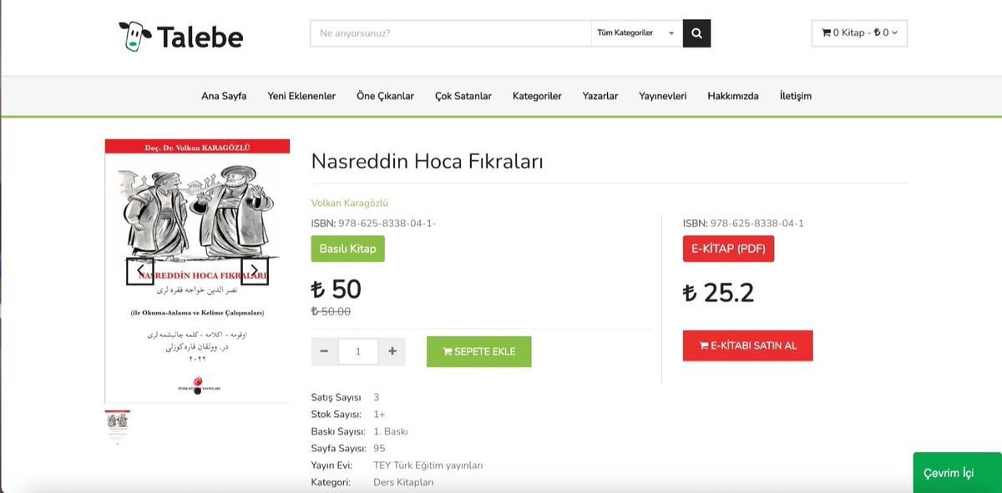
Task: Click the previous arrow on the book cover carousel
Action: [x=140, y=269]
